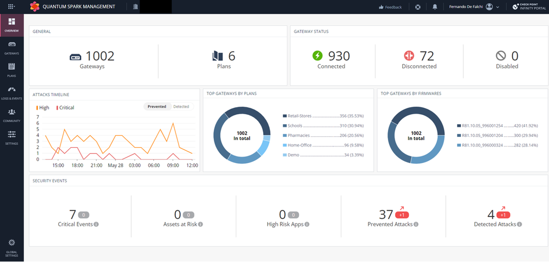Click the firmwares donut chart center total
The image size is (549, 262).
416,136
